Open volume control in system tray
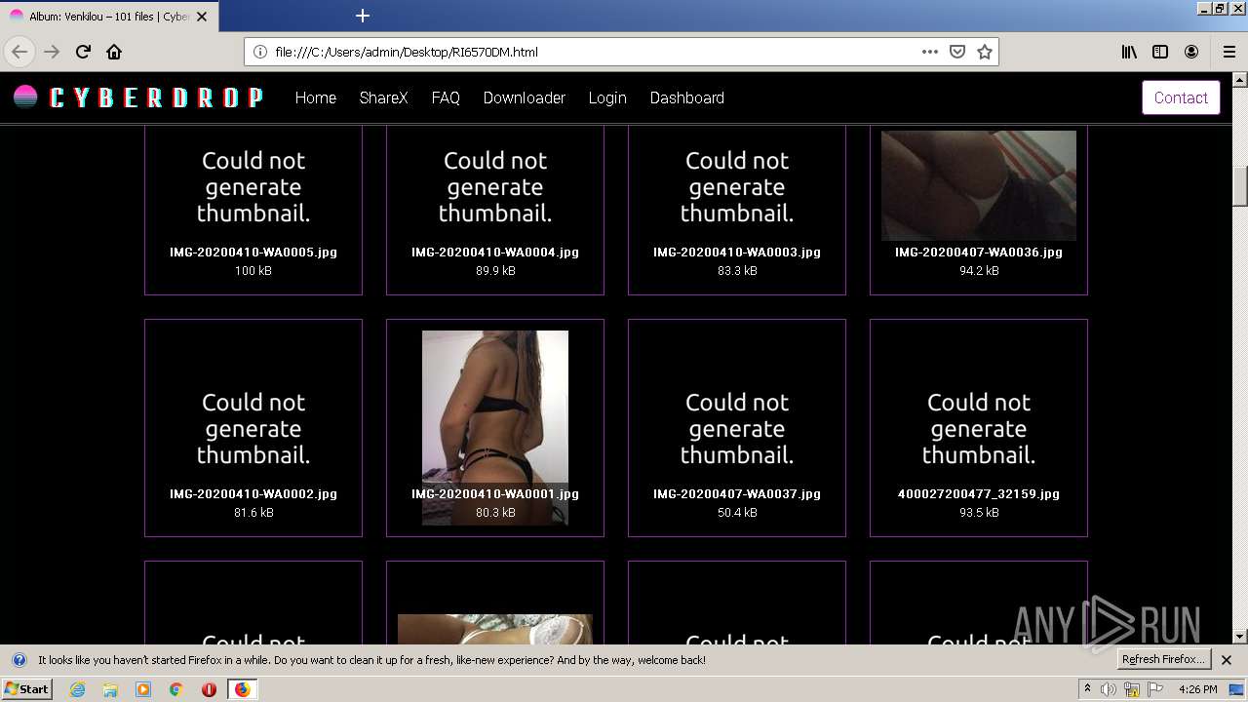Screen dimensions: 1248x702 pos(1109,689)
